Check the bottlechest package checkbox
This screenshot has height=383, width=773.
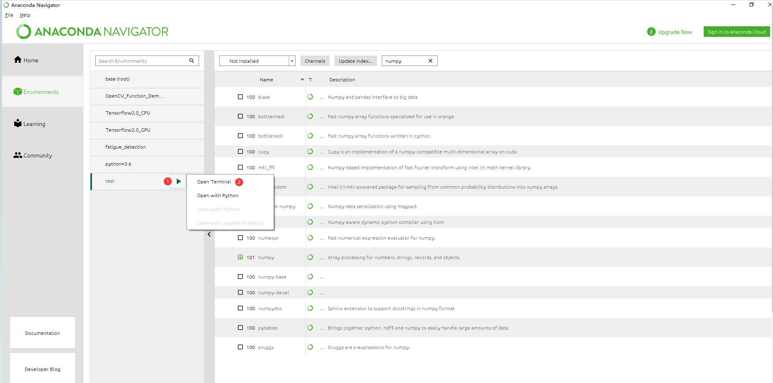pyautogui.click(x=240, y=116)
